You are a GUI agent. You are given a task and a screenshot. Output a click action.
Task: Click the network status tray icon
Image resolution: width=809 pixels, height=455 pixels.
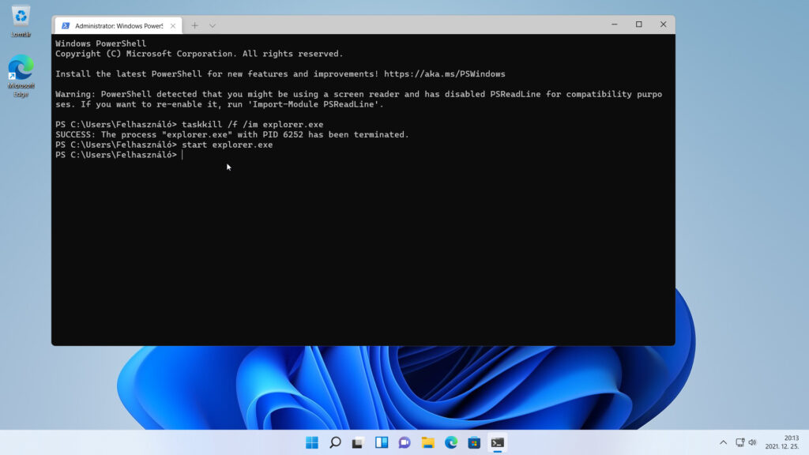[739, 442]
